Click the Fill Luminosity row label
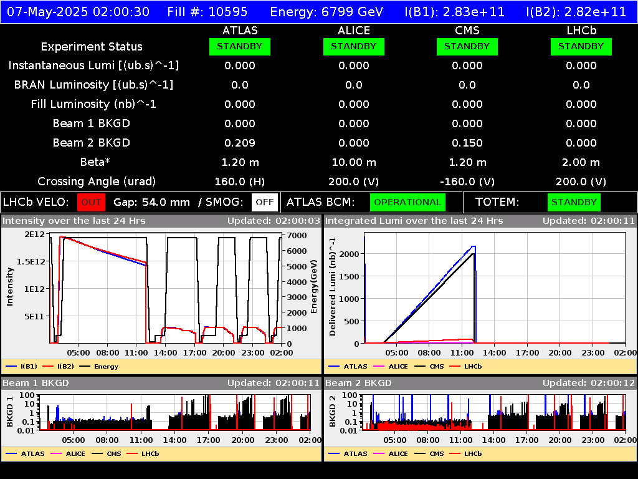This screenshot has height=479, width=638. 93,104
